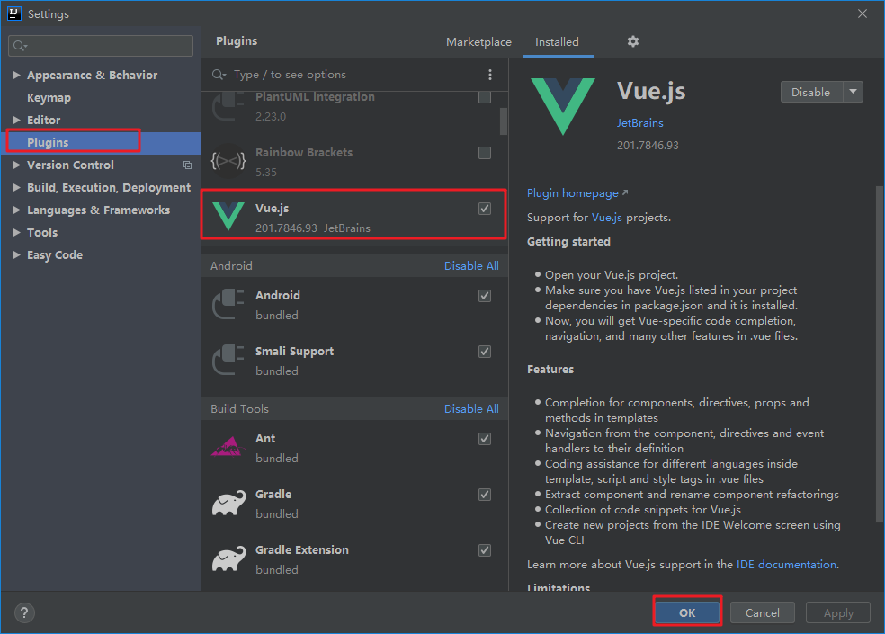
Task: Click the plugin list scrollbar thumb
Action: coord(504,121)
